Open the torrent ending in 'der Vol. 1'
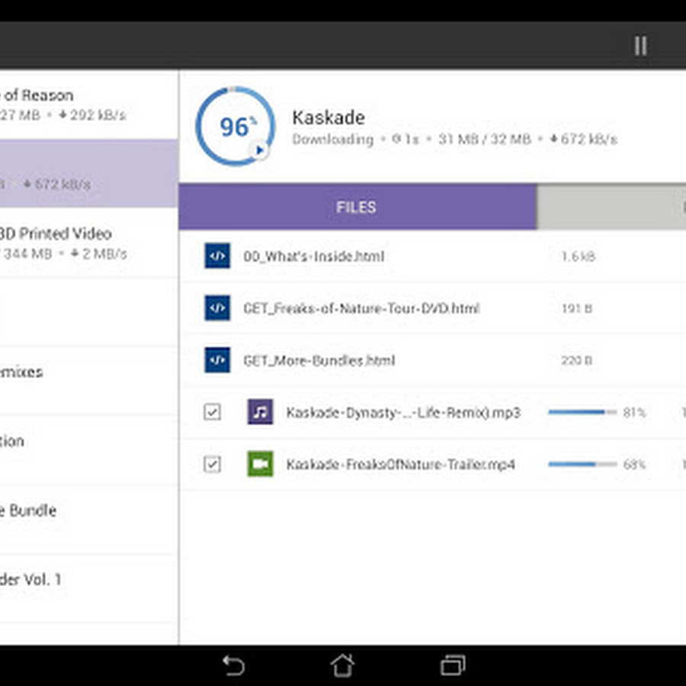 [89, 588]
